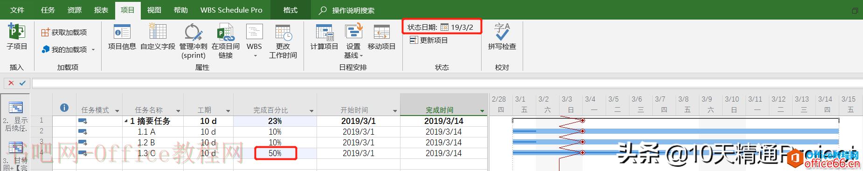The image size is (863, 171).
Task: Open Set Baseline (设置基线) dropdown
Action: coord(353,41)
